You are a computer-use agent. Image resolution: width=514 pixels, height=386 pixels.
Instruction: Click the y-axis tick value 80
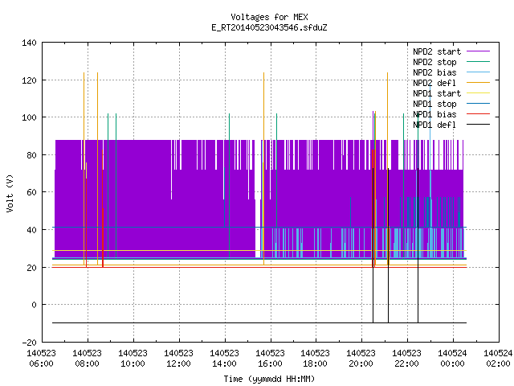(x=31, y=155)
